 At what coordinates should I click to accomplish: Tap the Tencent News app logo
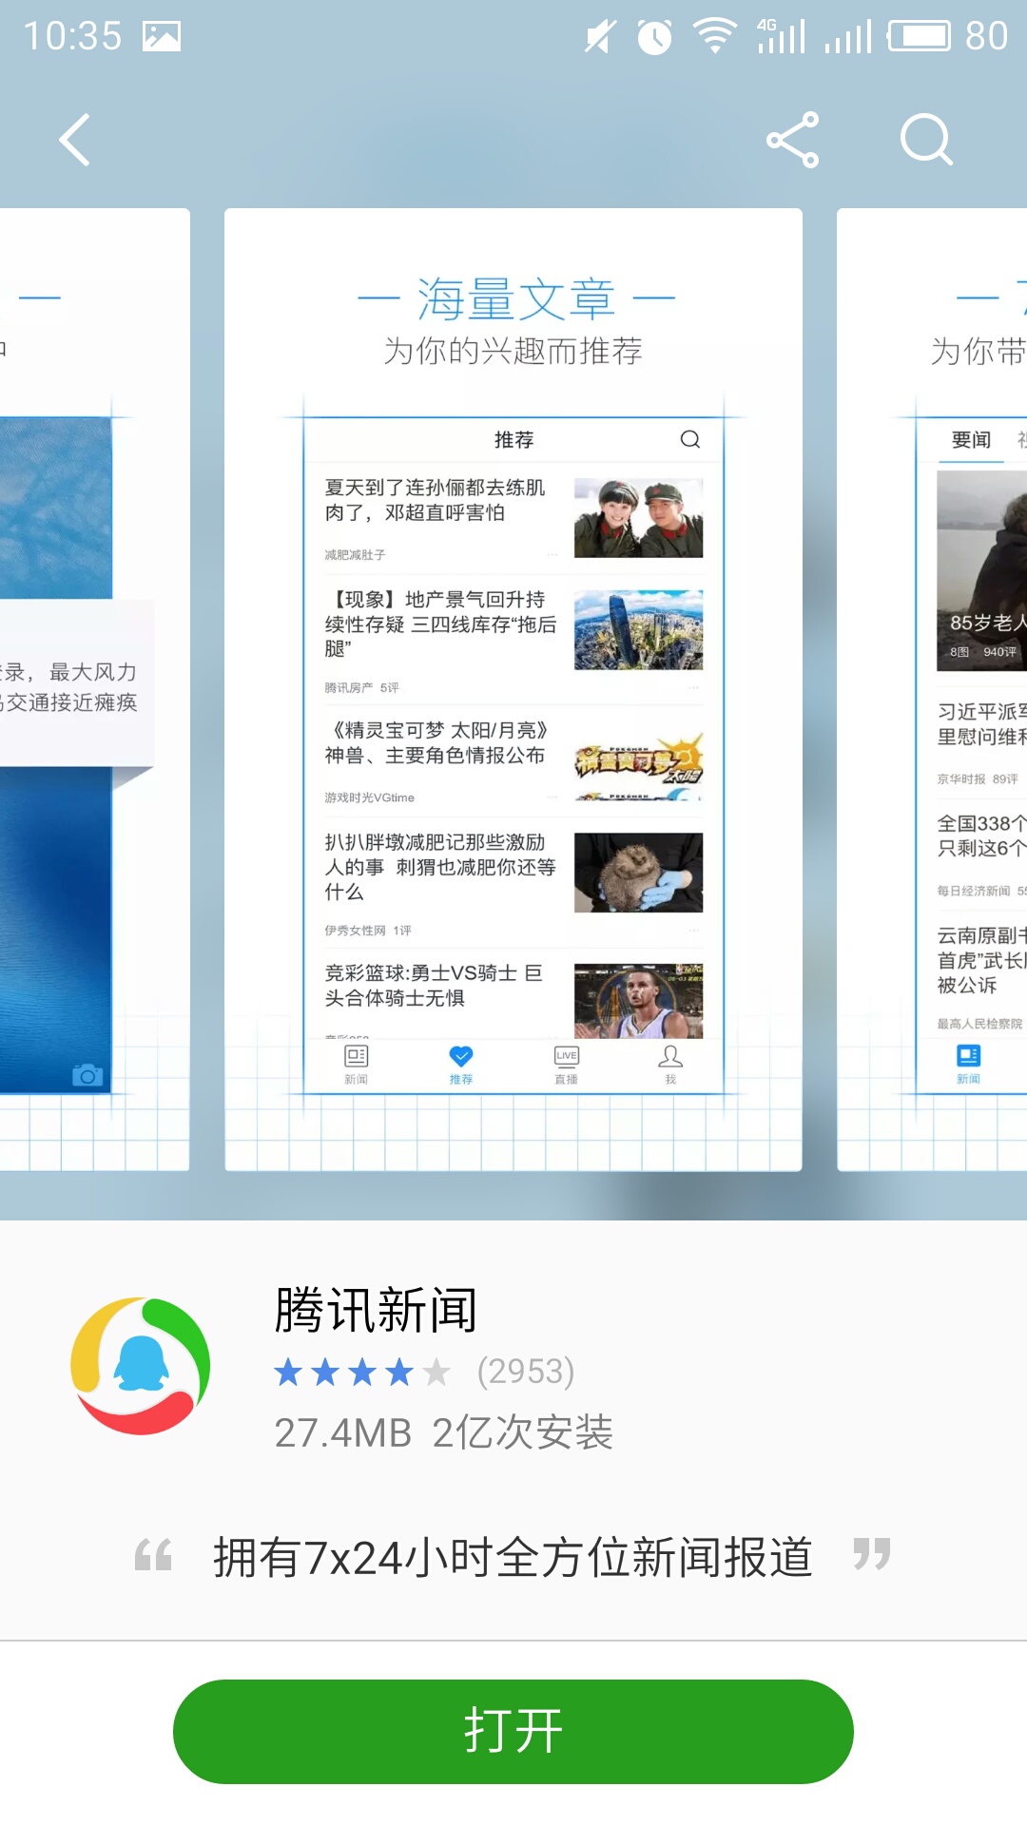point(141,1366)
